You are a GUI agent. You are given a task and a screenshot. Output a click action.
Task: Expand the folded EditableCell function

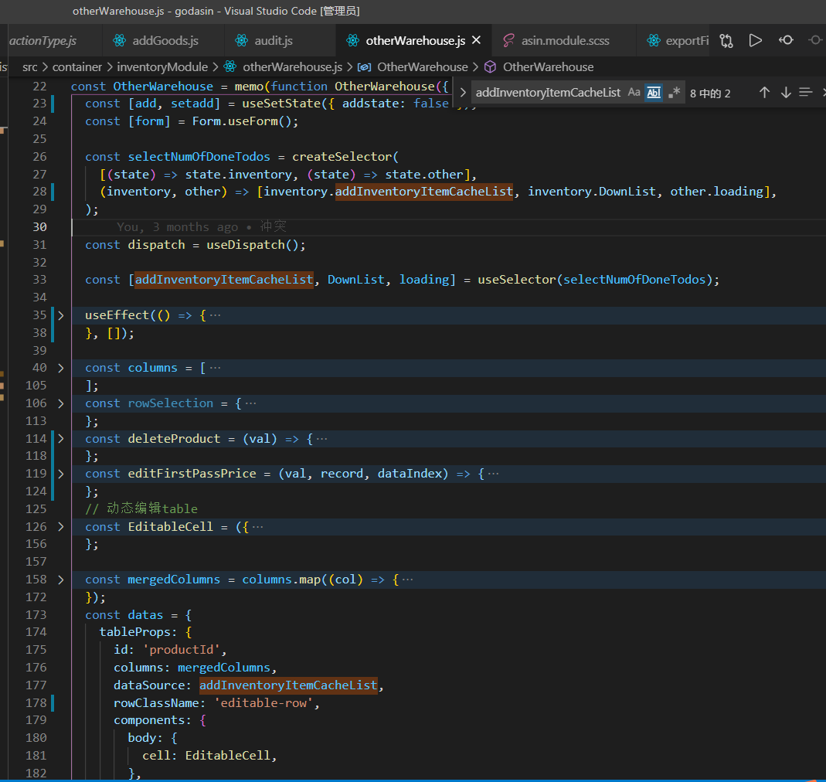tap(61, 527)
